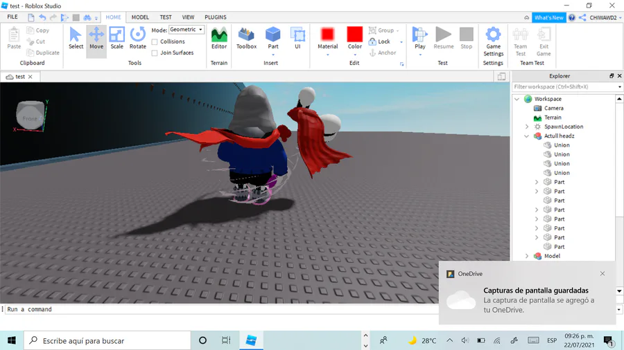Image resolution: width=624 pixels, height=350 pixels.
Task: Click the New file icon beside FILE
Action: click(x=31, y=17)
